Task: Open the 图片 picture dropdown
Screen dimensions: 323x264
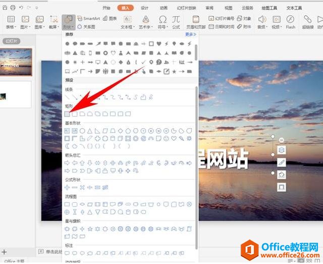Action: click(25, 22)
